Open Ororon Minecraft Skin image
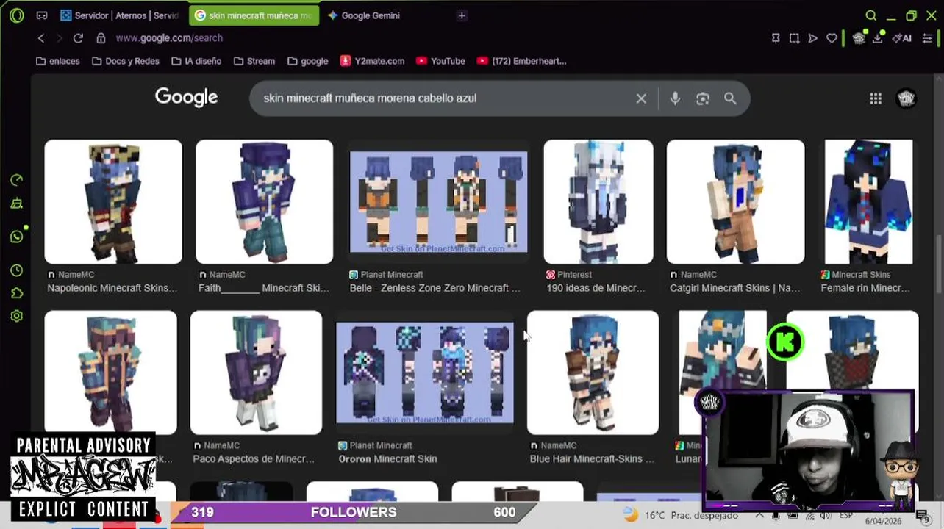 click(x=425, y=373)
